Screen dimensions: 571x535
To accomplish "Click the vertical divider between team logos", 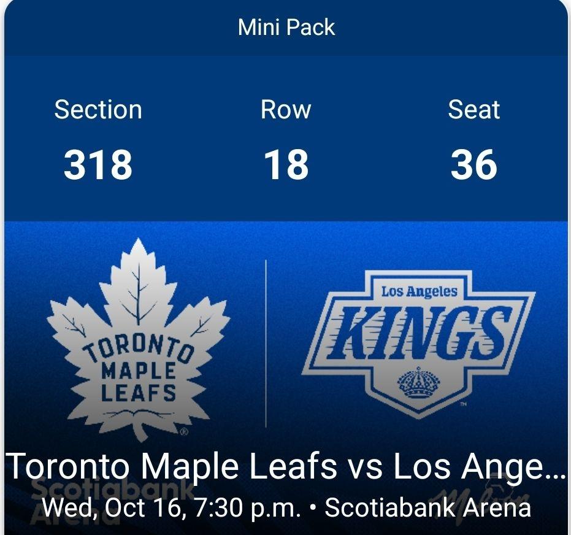I will pos(266,344).
